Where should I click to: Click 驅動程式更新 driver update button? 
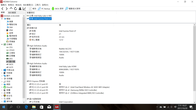point(73,9)
